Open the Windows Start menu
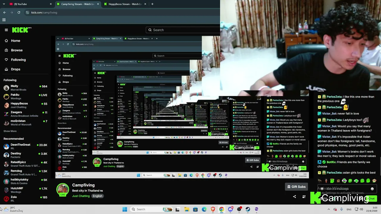 coord(125,209)
